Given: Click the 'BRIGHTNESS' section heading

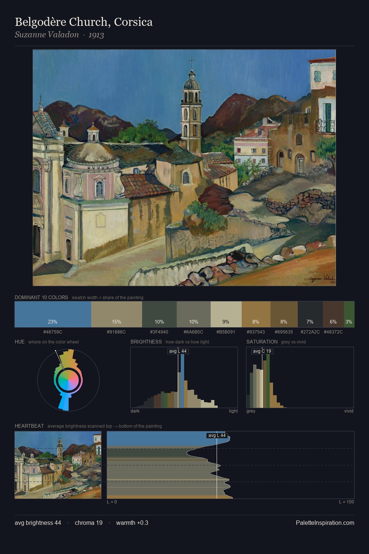Looking at the screenshot, I should [x=146, y=342].
